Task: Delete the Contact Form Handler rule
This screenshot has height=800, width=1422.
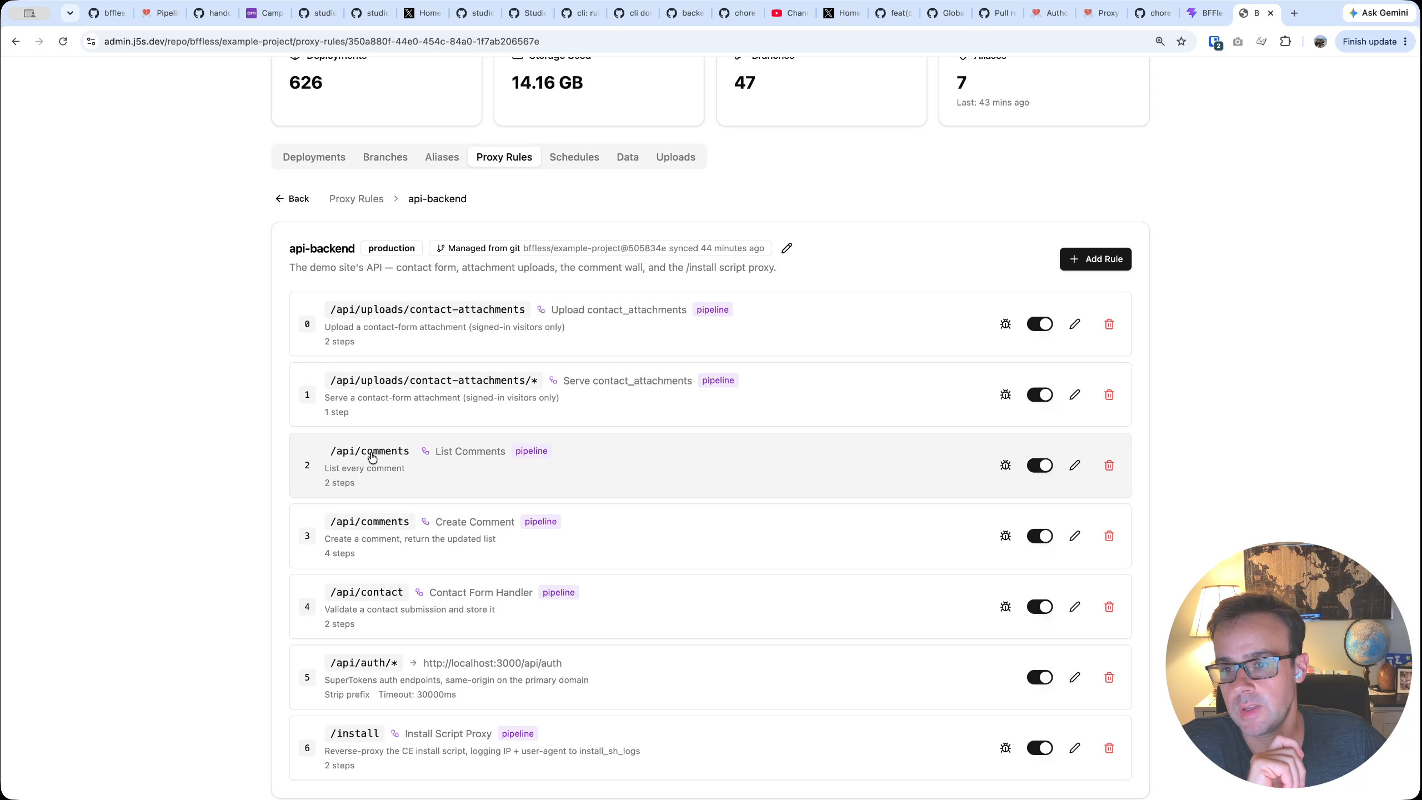Action: point(1109,607)
